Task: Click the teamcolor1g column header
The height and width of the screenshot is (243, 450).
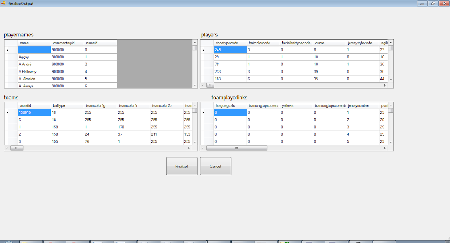Action: tap(100, 105)
